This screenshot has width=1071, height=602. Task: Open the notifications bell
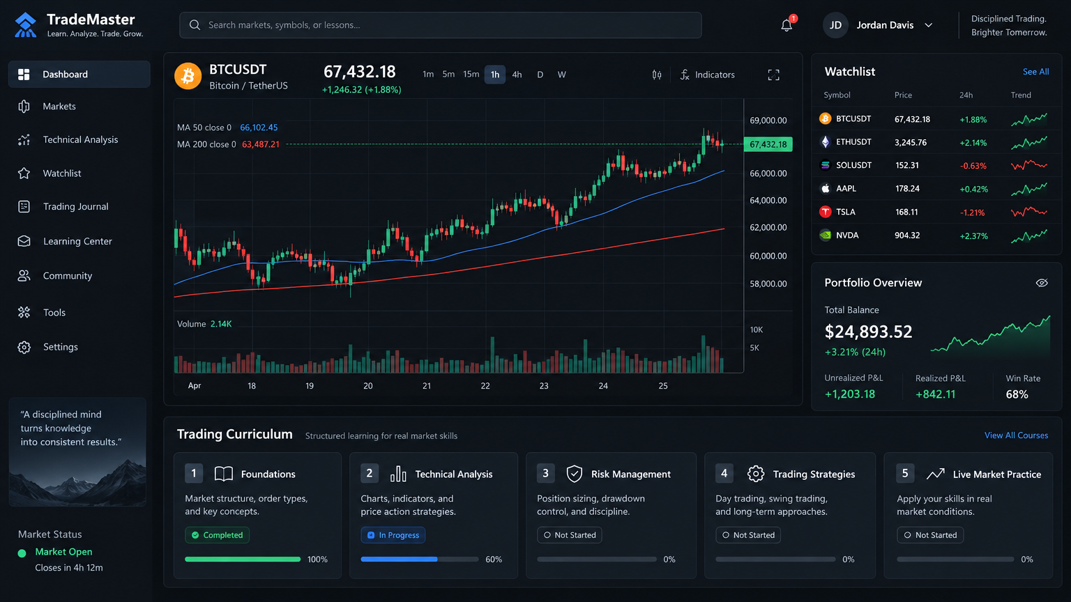pyautogui.click(x=787, y=25)
